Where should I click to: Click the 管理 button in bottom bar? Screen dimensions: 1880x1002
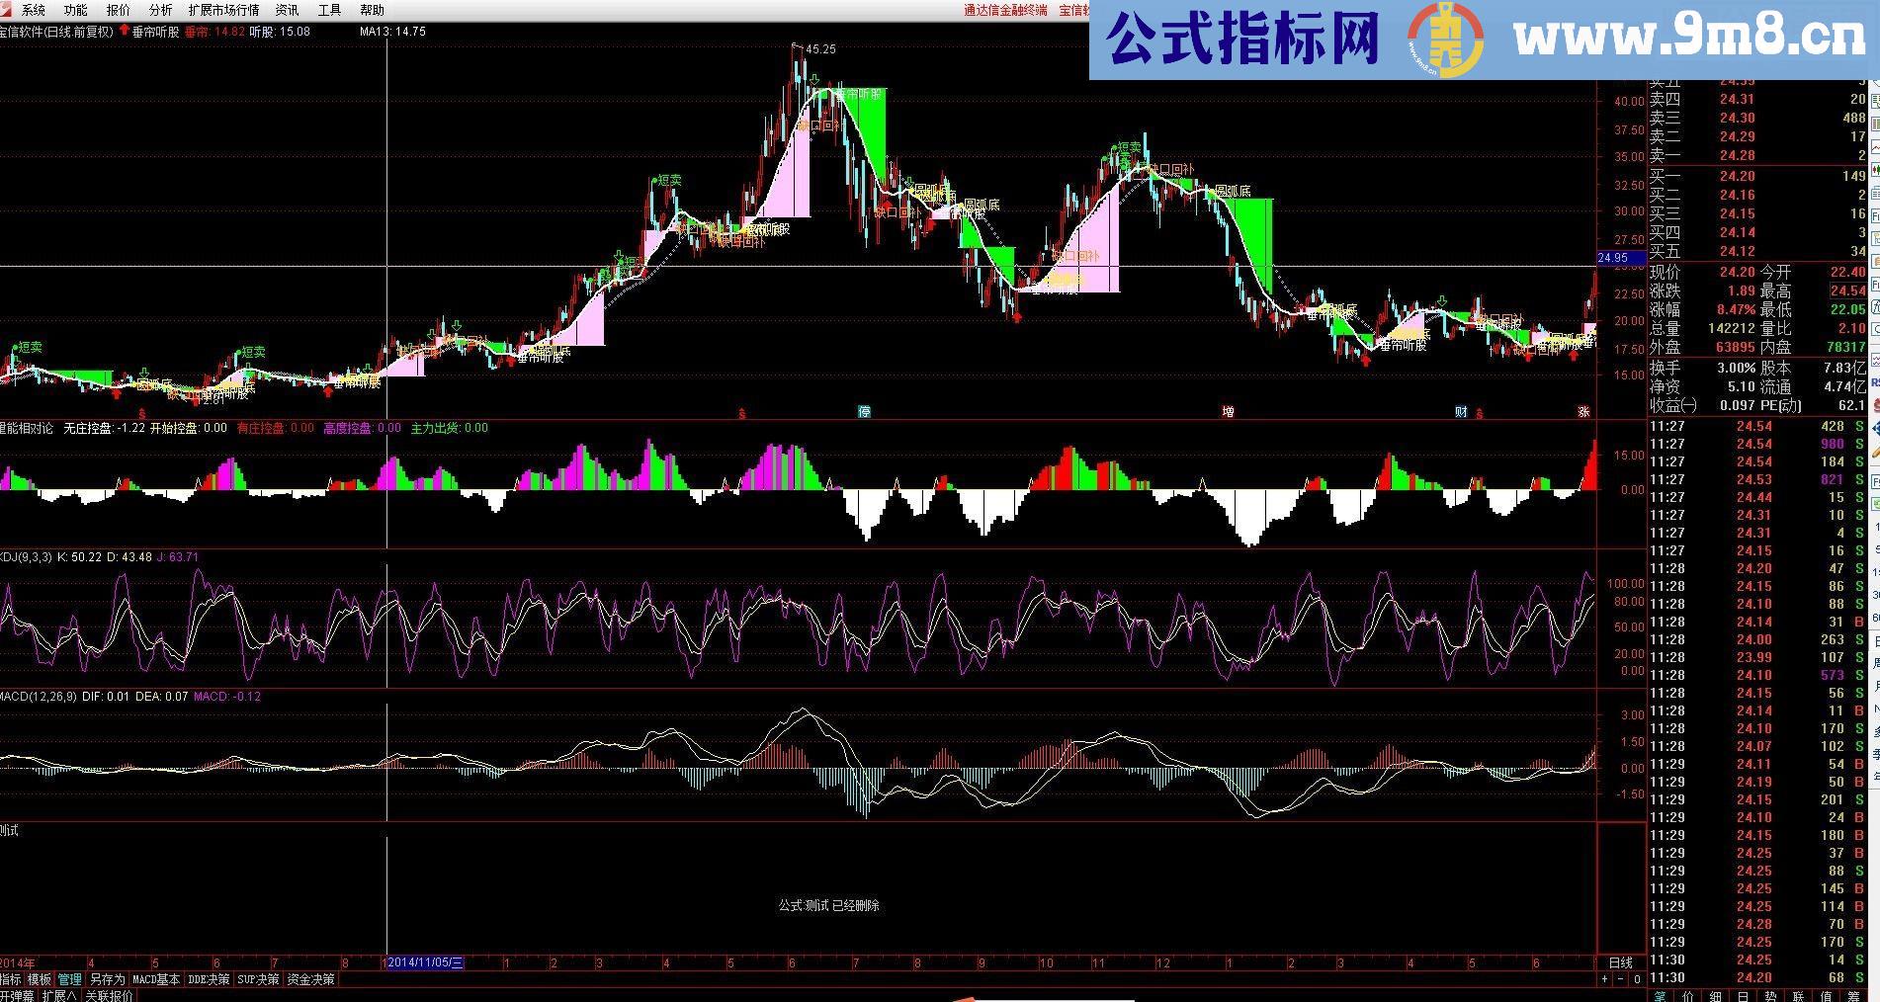[69, 979]
